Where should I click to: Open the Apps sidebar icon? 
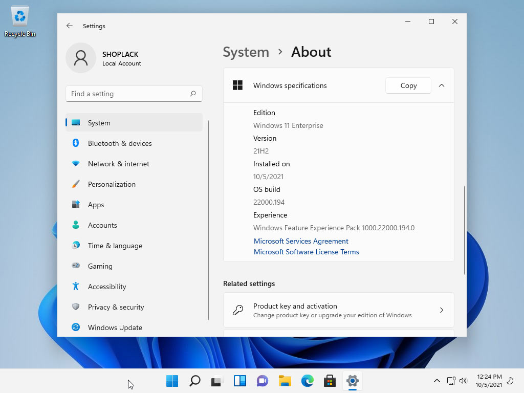click(76, 204)
